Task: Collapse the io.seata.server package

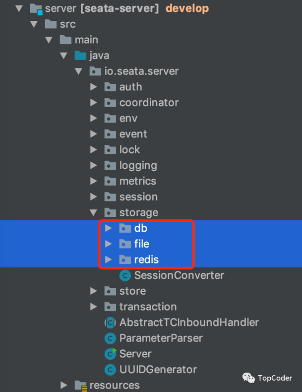Action: (x=79, y=71)
